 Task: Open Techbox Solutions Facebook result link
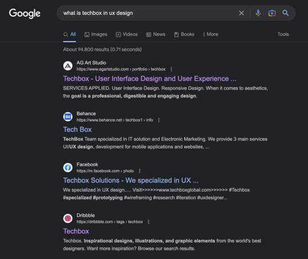click(x=131, y=180)
